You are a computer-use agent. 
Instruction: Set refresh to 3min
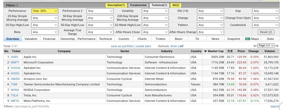174,46
